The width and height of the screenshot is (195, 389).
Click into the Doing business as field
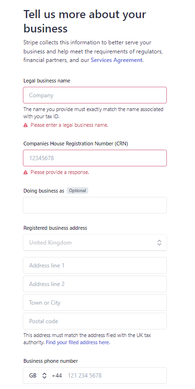coord(95,205)
